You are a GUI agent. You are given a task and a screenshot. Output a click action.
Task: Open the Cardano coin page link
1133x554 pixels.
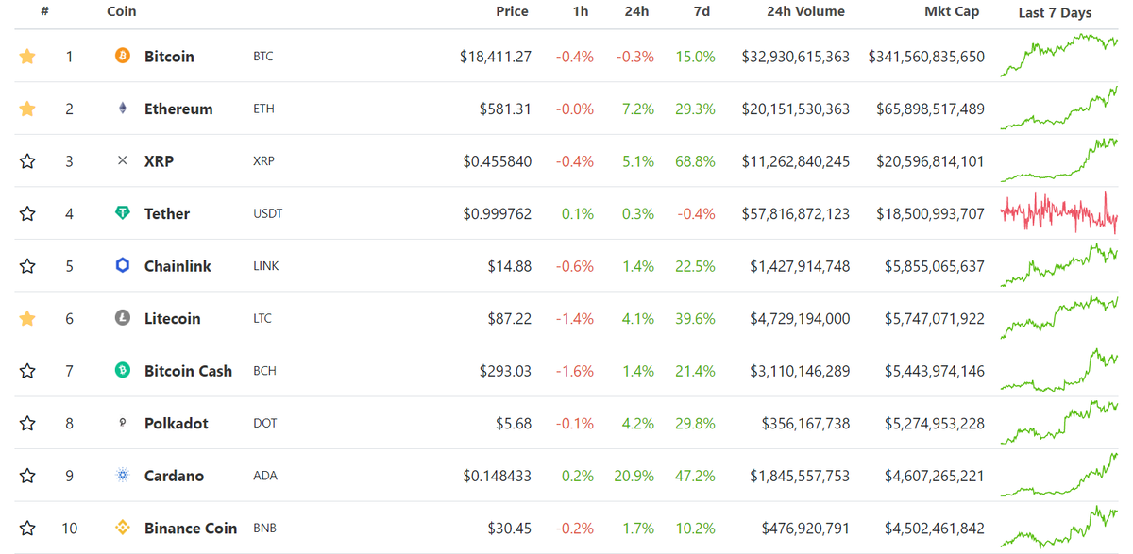(x=174, y=476)
